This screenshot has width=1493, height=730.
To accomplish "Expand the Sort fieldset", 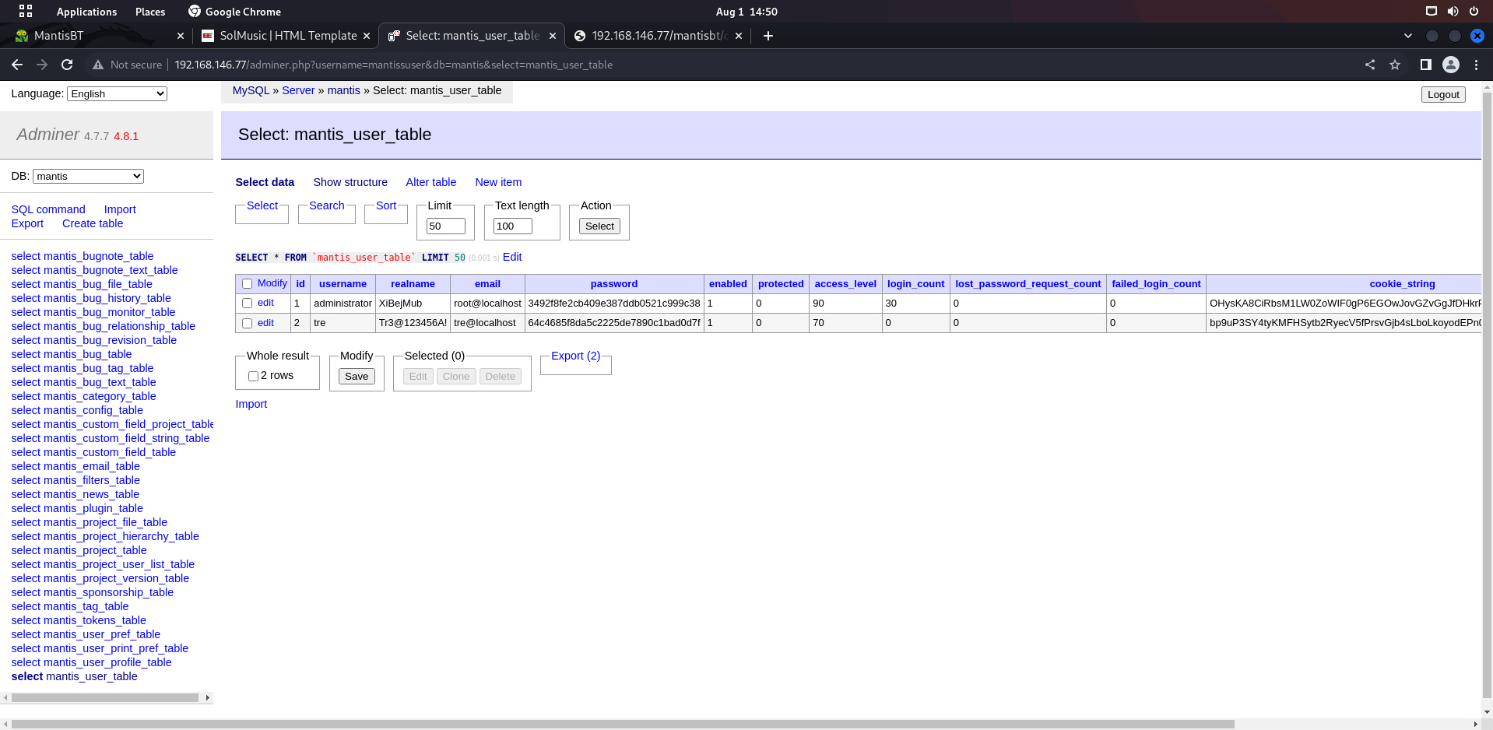I will coord(386,205).
